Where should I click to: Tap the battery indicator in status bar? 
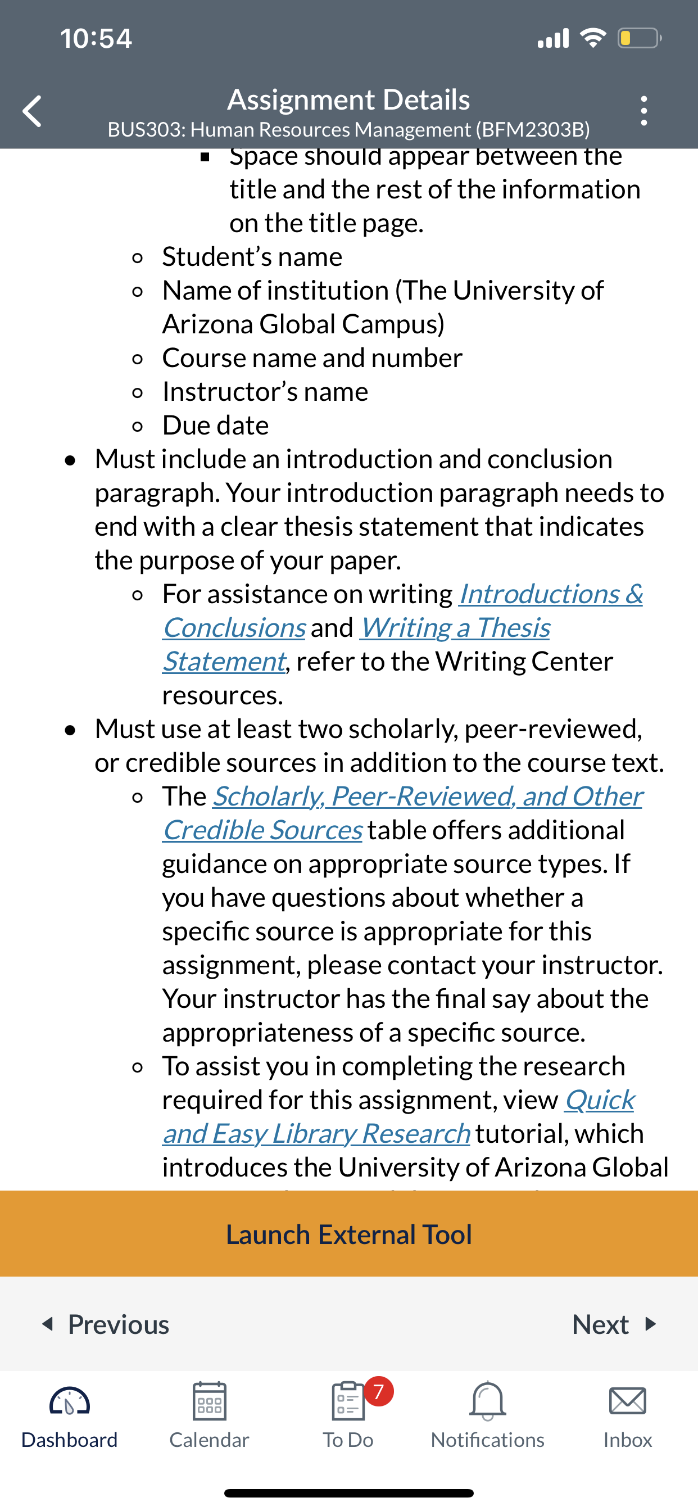pyautogui.click(x=640, y=38)
